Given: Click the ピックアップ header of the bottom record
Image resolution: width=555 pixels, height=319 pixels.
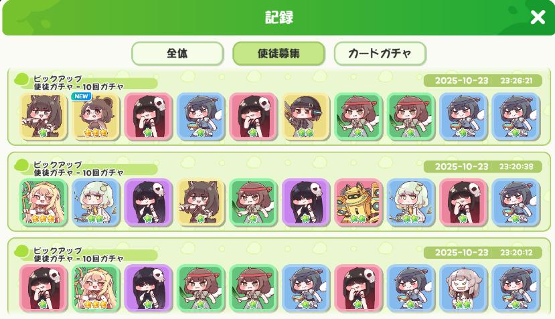Looking at the screenshot, I should [58, 250].
